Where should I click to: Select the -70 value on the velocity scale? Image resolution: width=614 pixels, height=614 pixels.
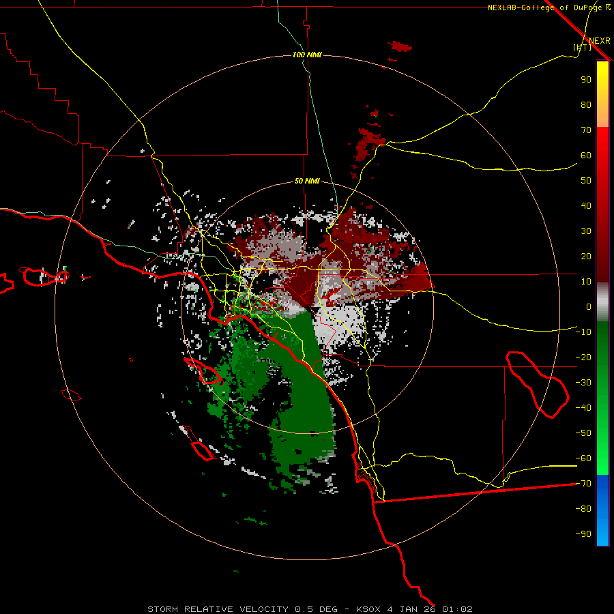click(583, 484)
